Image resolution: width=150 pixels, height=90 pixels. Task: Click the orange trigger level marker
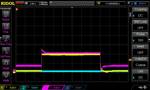point(130,60)
